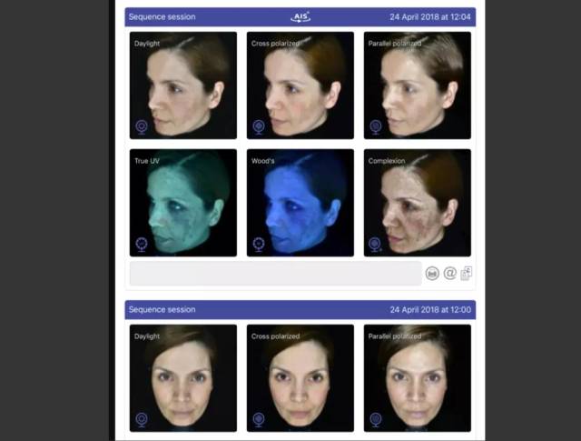Image resolution: width=581 pixels, height=441 pixels.
Task: Select the True UV face image
Action: coord(182,202)
